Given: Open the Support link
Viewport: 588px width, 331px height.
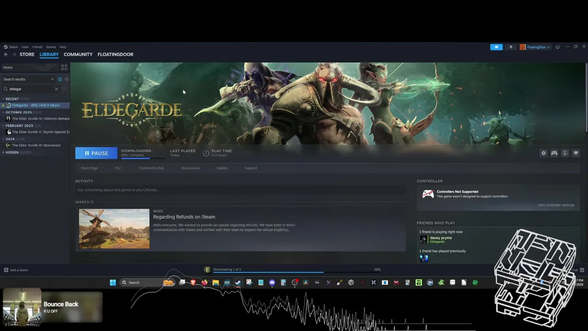Looking at the screenshot, I should (x=251, y=168).
